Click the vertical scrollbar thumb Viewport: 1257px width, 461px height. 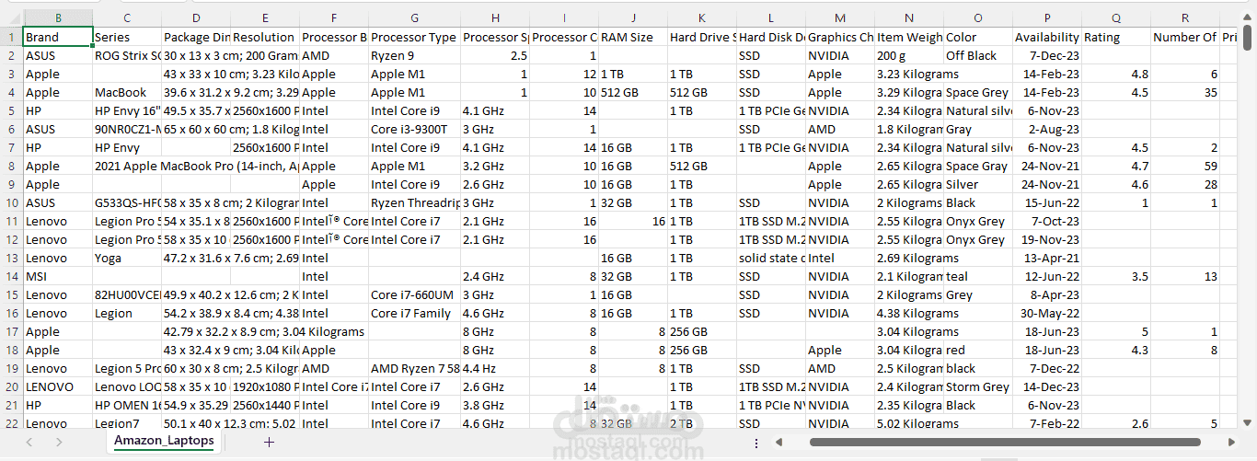click(x=1248, y=38)
